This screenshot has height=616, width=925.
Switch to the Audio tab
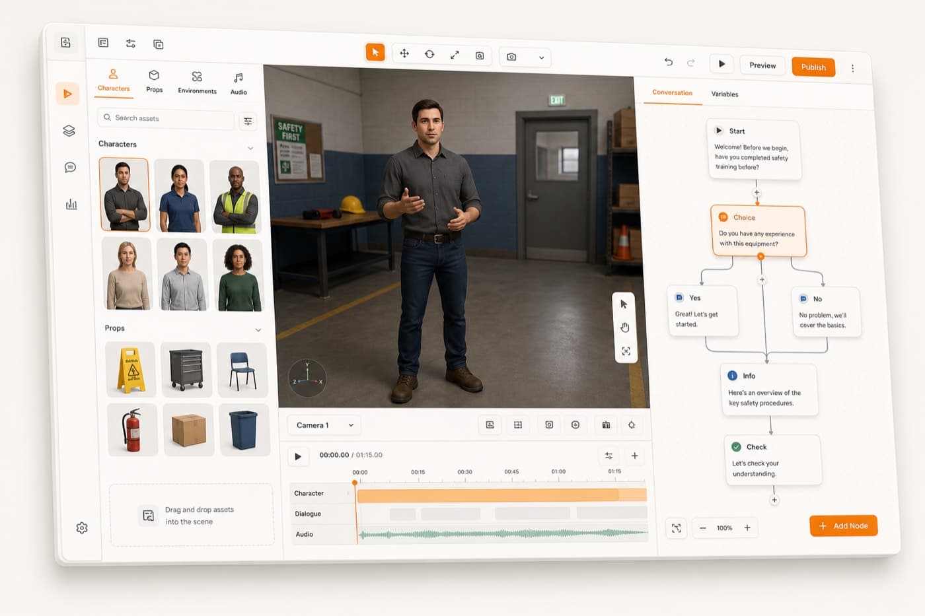click(x=239, y=85)
